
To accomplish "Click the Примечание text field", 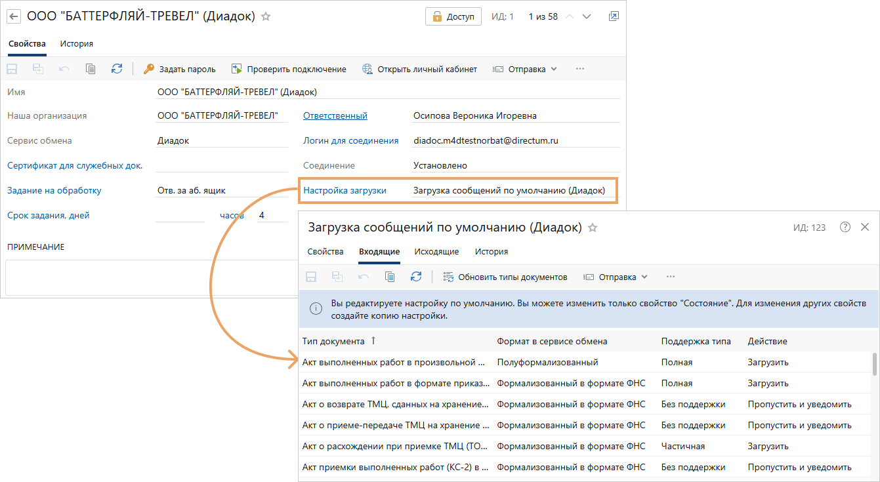I will pyautogui.click(x=151, y=277).
